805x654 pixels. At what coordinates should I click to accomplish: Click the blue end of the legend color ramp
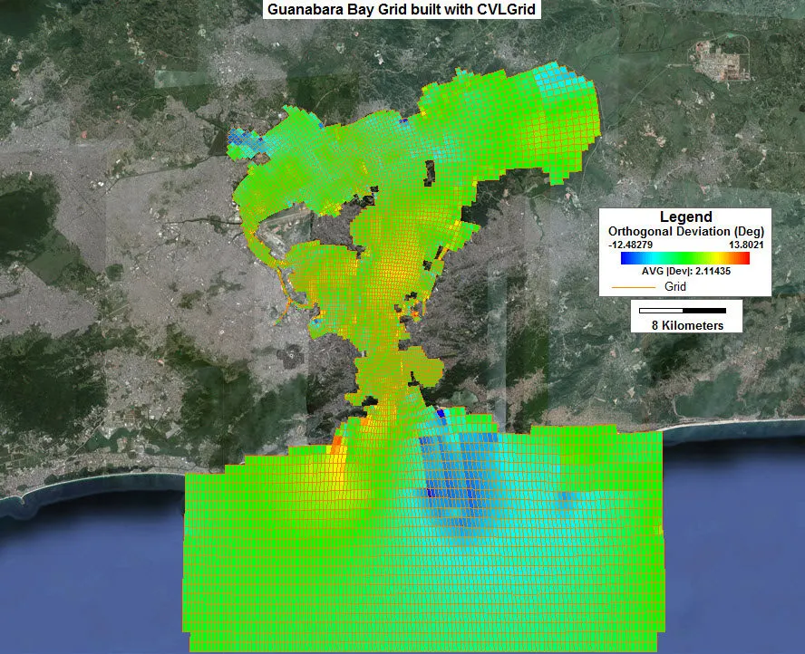(x=626, y=258)
